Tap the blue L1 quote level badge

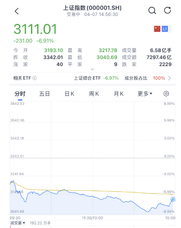tap(165, 29)
